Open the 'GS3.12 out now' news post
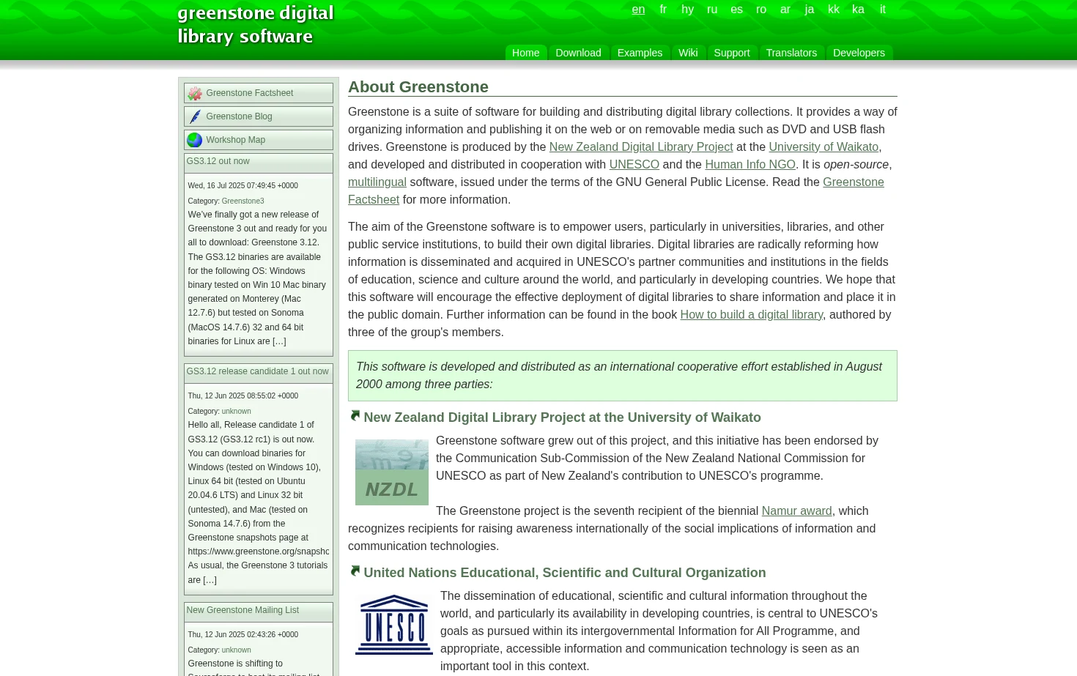The width and height of the screenshot is (1077, 676). [218, 161]
